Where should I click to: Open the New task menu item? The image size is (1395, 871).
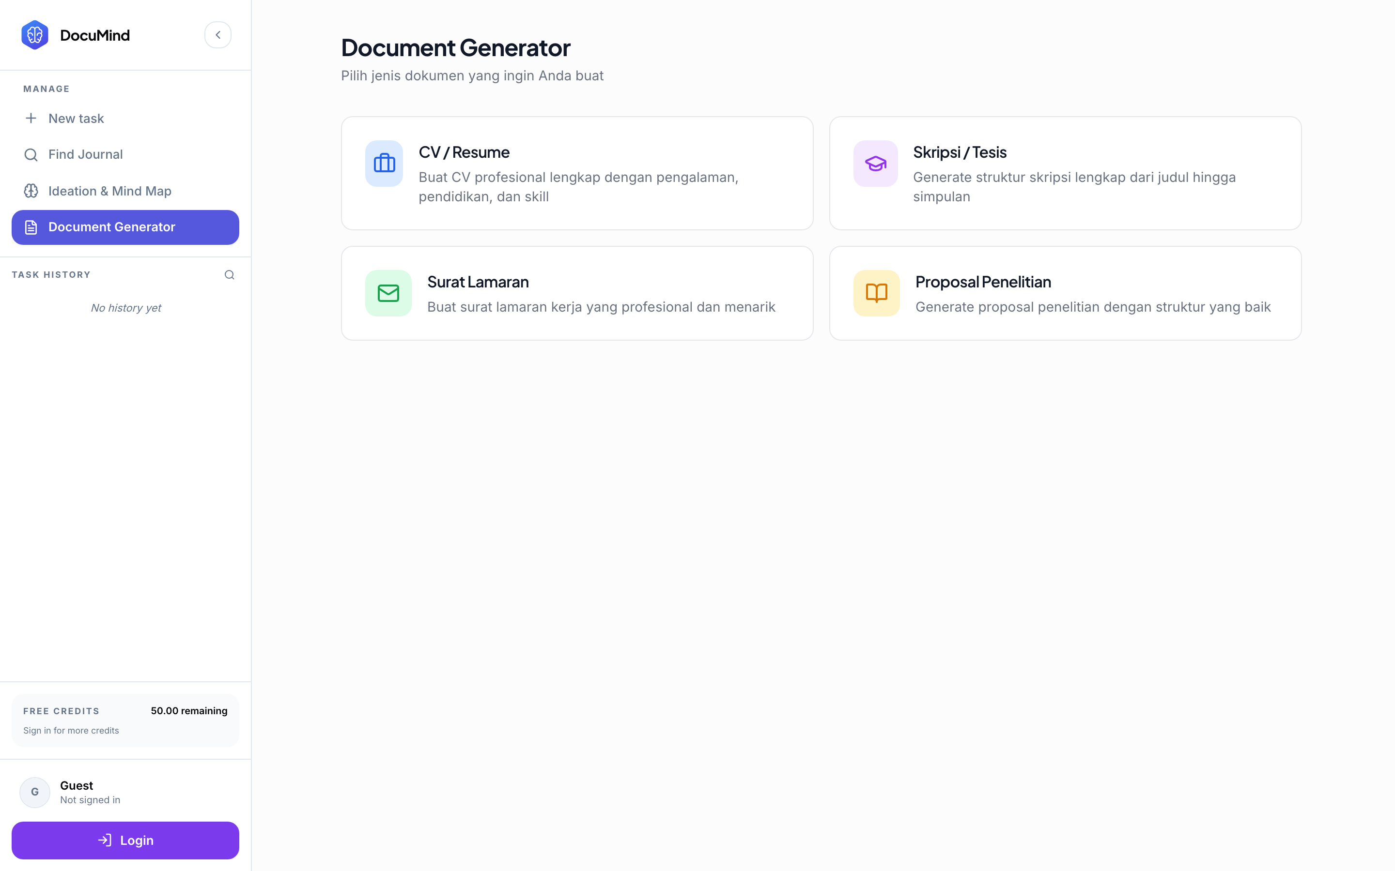[x=125, y=118]
